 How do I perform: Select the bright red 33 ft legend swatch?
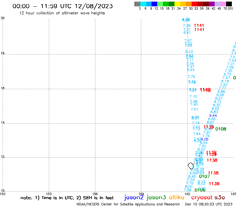click(x=195, y=4)
